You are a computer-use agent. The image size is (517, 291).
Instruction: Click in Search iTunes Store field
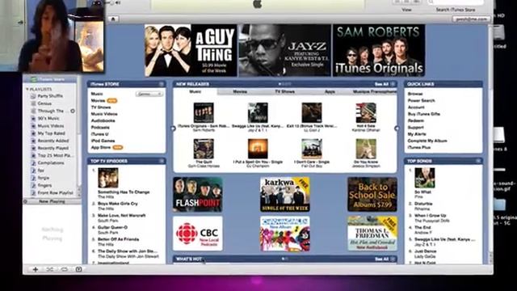pos(456,2)
